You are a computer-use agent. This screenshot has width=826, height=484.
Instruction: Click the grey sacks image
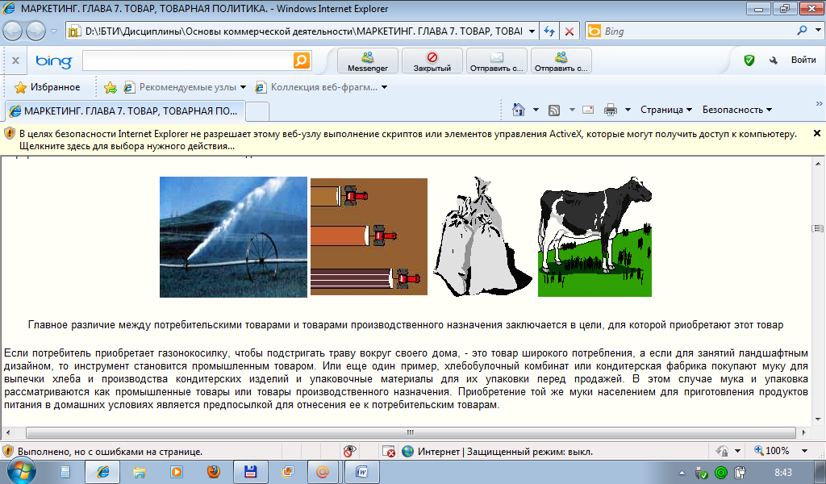(x=482, y=236)
